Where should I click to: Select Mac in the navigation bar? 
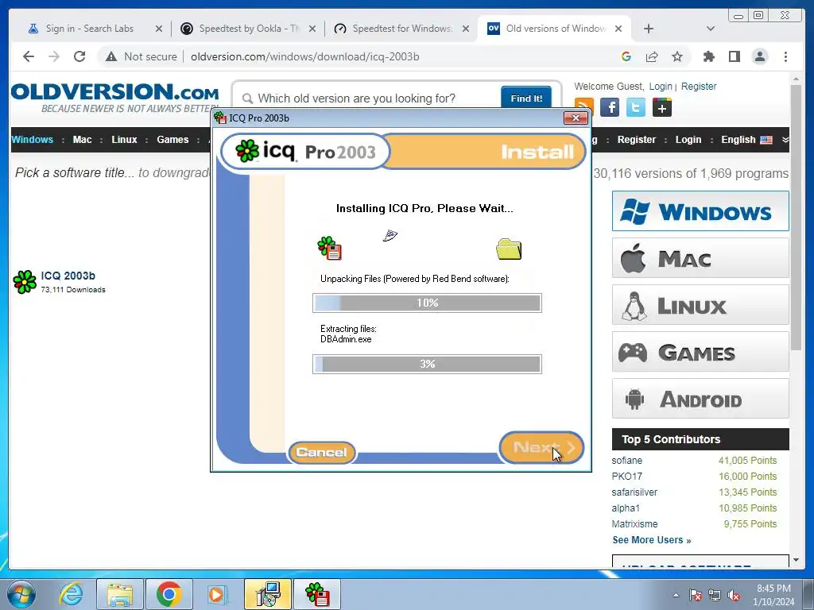(x=82, y=140)
